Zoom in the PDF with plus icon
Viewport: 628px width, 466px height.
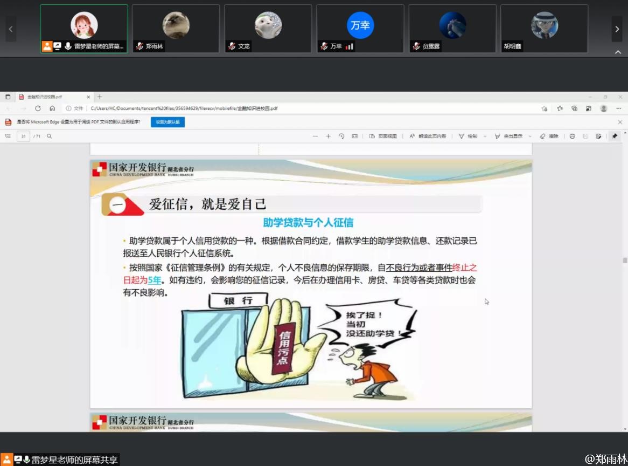(329, 136)
